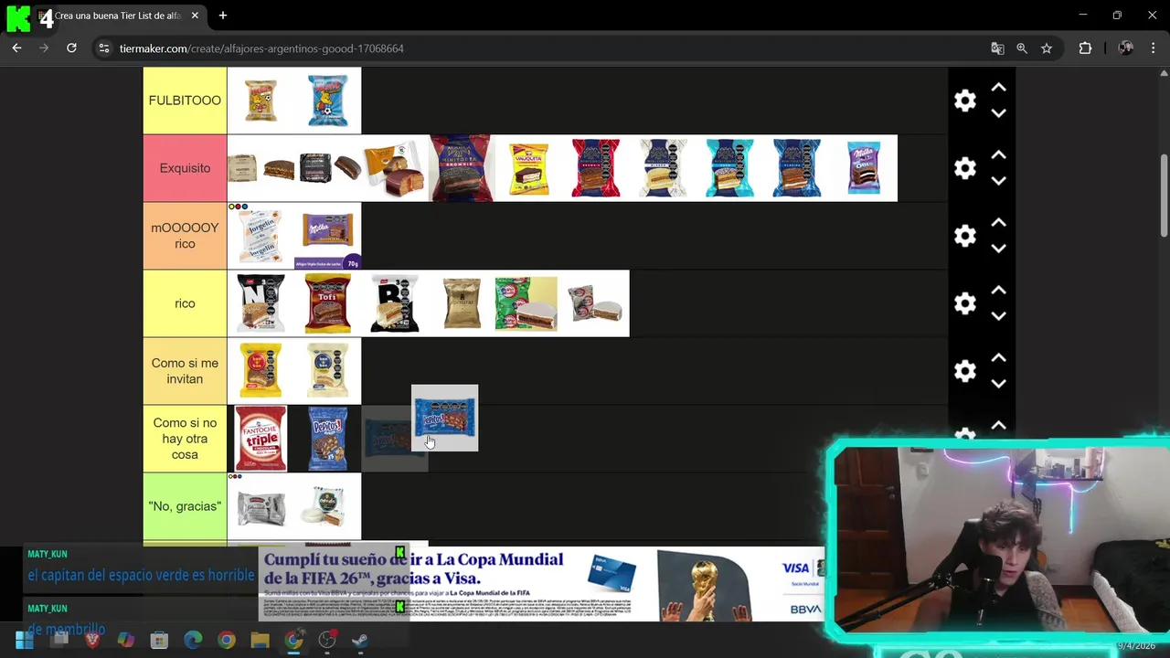Screen dimensions: 1170x658
Task: Open browser extensions puzzle icon
Action: coord(1085,48)
